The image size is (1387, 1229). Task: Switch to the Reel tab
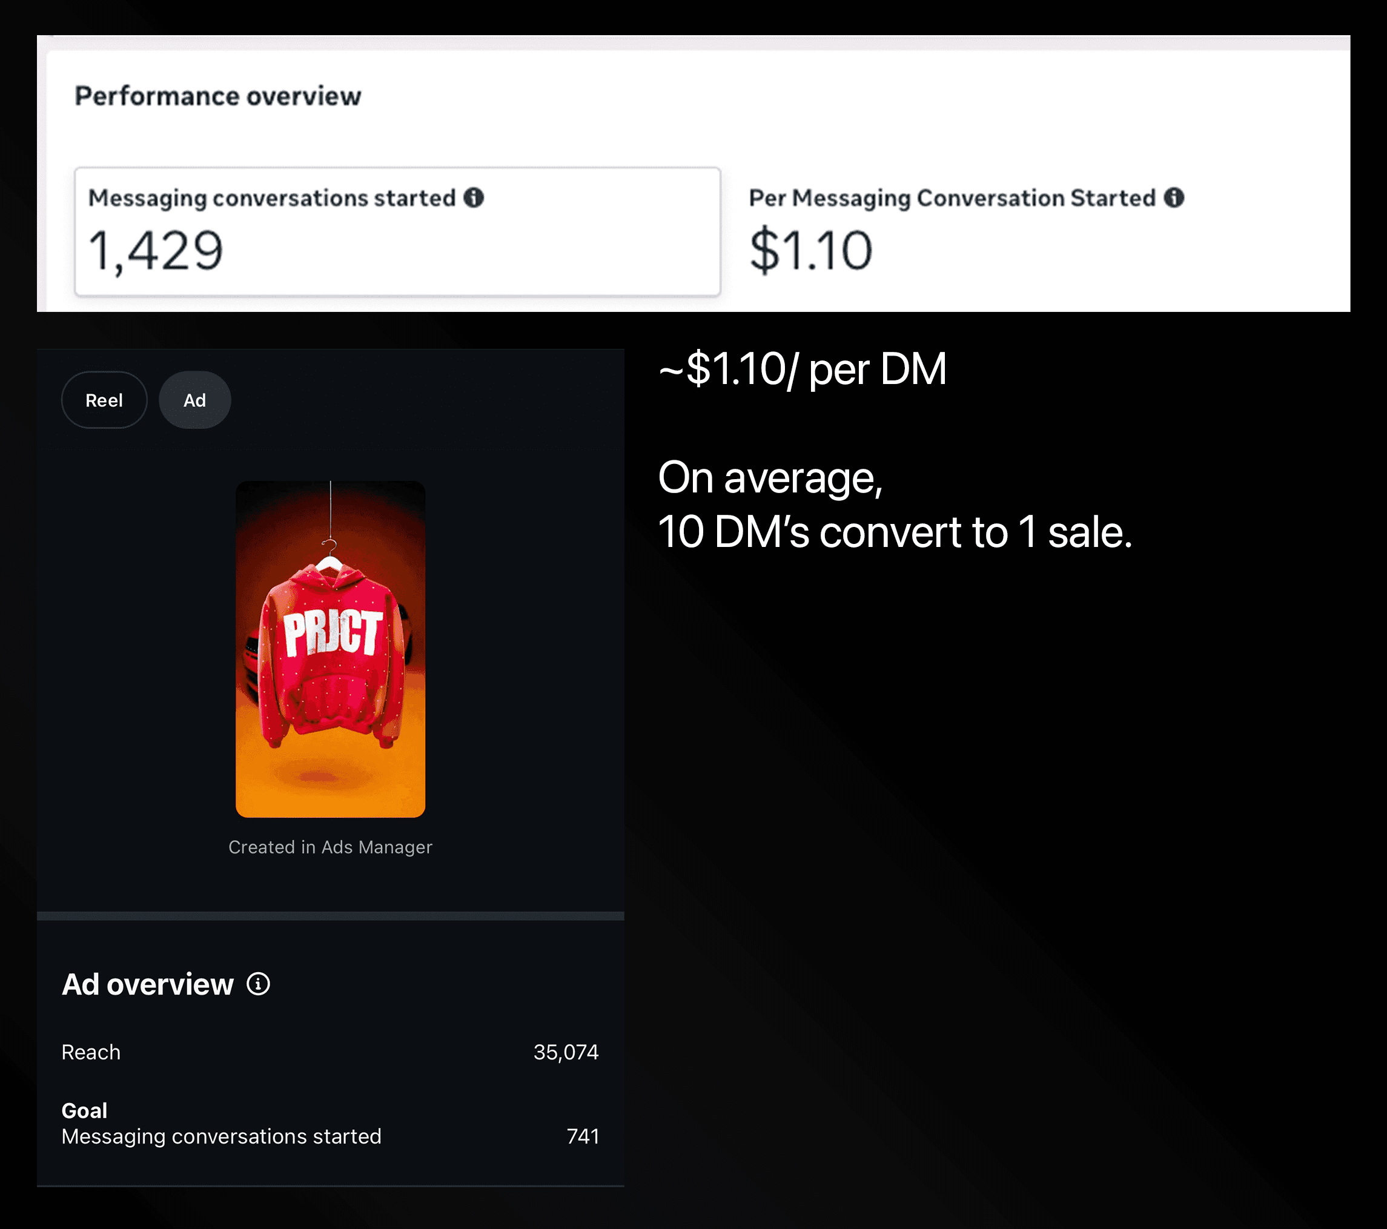104,400
